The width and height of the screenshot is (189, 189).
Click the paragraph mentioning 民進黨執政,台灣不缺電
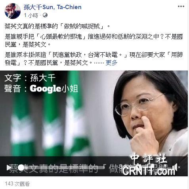(x=94, y=59)
